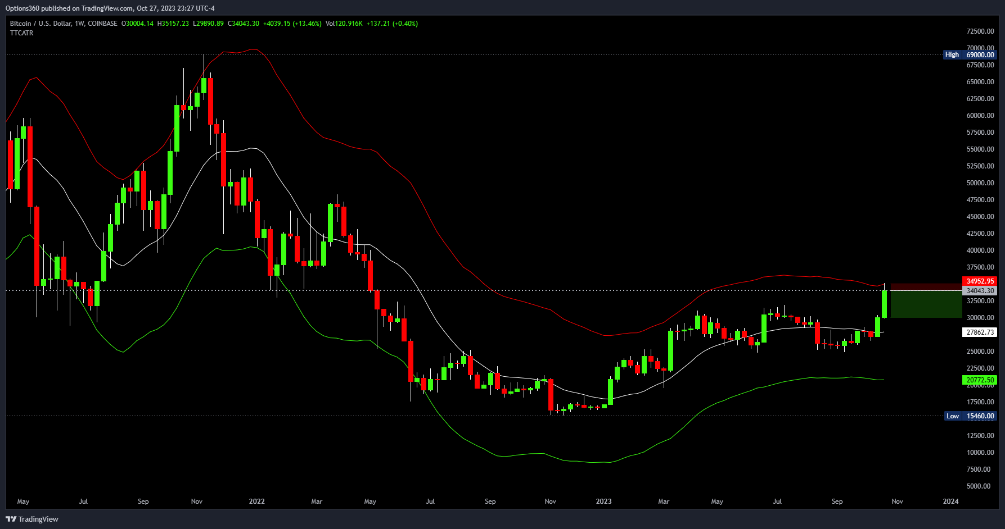Viewport: 1005px width, 529px height.
Task: Click the blue High label tag
Action: (x=952, y=54)
